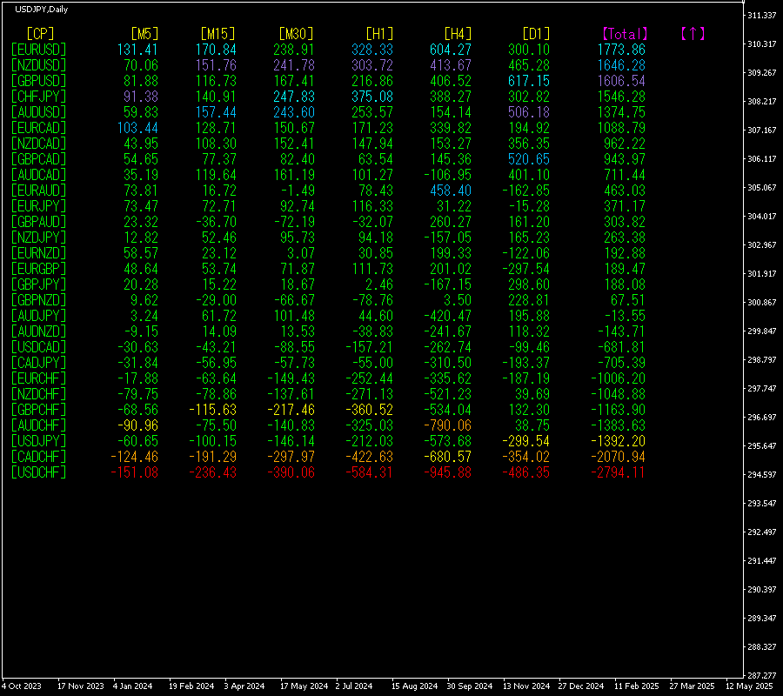Select the [GBPAUD] pair label
The height and width of the screenshot is (696, 783).
click(38, 222)
